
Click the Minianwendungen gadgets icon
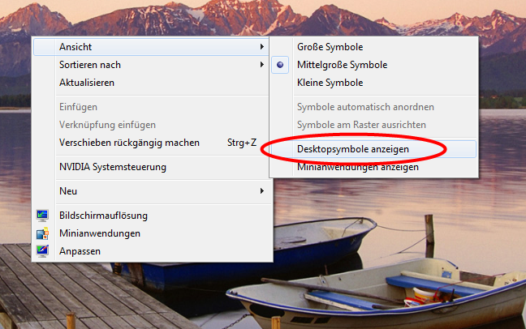tap(42, 233)
